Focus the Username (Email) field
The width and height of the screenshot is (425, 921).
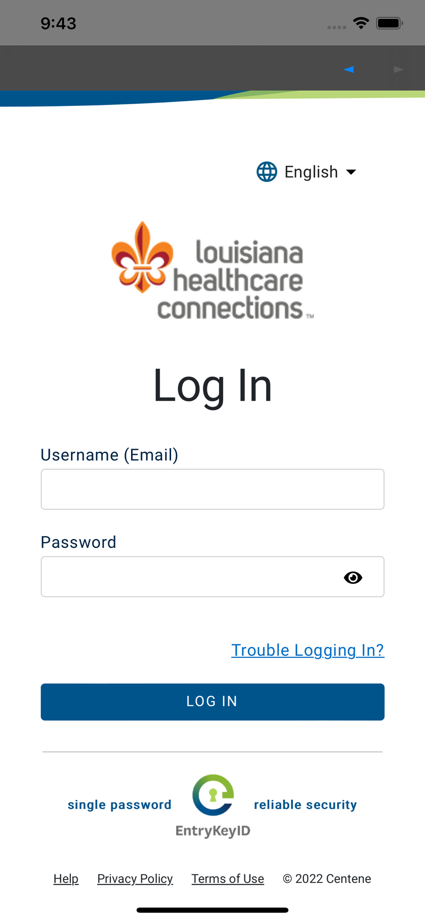(x=212, y=489)
